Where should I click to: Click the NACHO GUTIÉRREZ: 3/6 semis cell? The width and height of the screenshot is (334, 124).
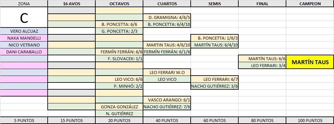click(215, 86)
